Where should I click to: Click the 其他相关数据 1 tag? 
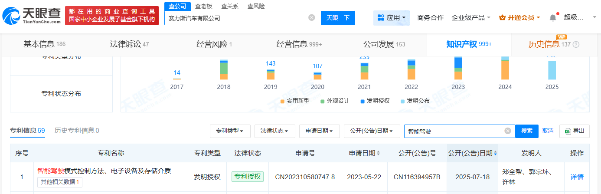tap(60, 182)
